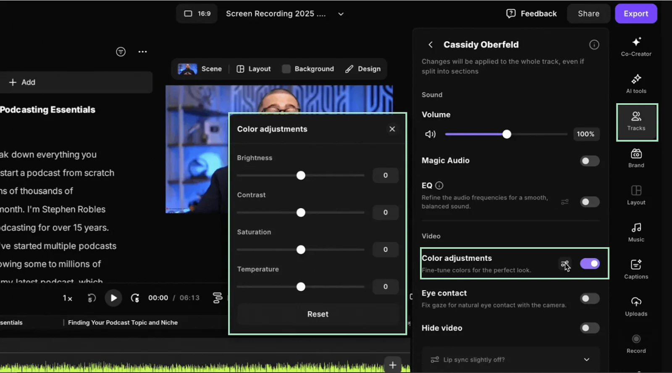Click the volume 100% field
Image resolution: width=672 pixels, height=373 pixels.
coord(585,134)
